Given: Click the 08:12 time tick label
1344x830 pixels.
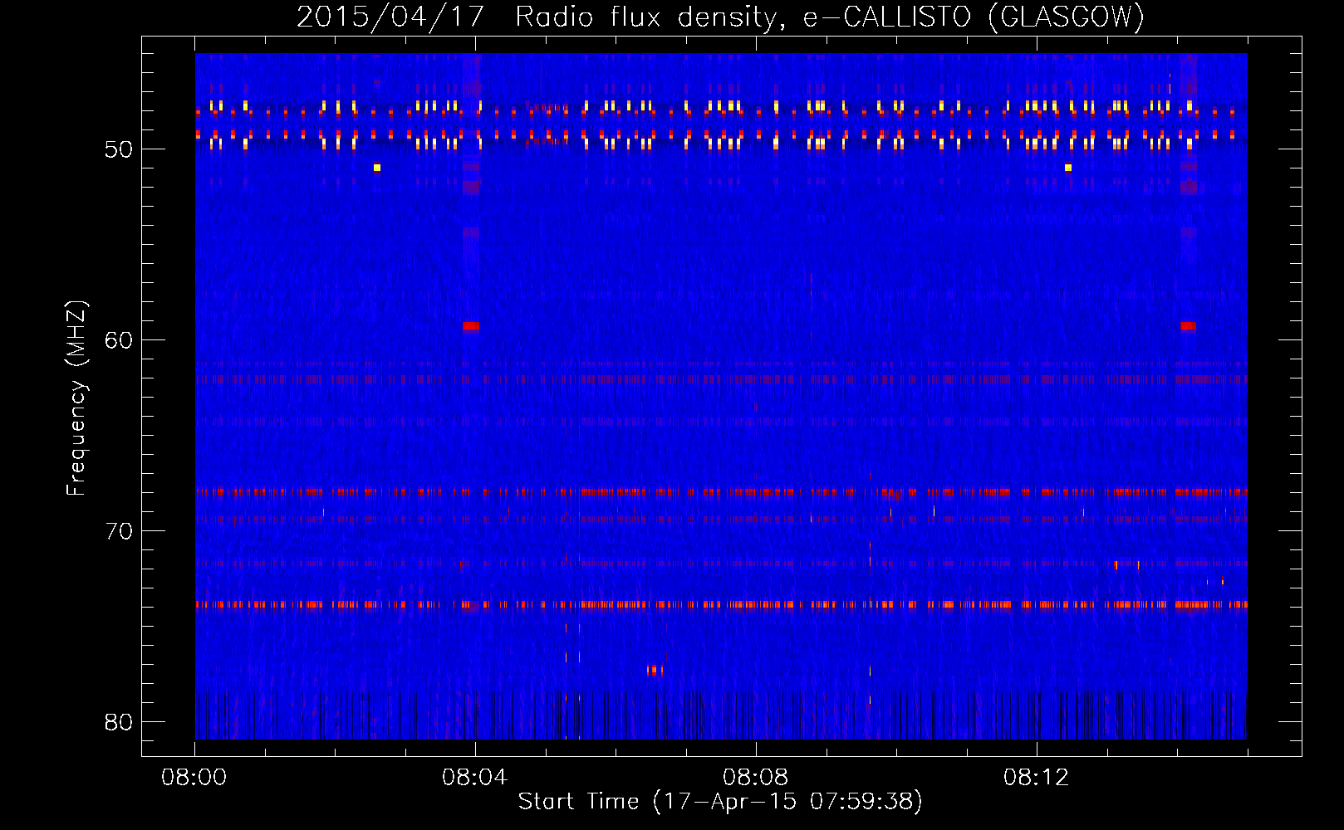Looking at the screenshot, I should (1036, 778).
